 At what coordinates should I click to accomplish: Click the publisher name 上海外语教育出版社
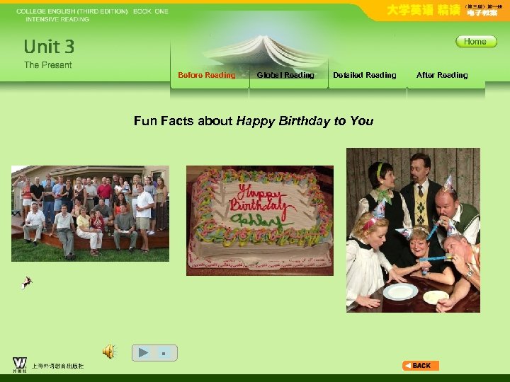click(57, 366)
